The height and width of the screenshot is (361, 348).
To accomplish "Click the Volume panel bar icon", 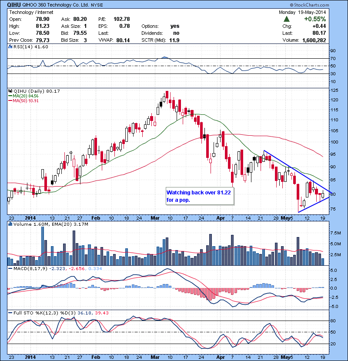I will [10, 224].
